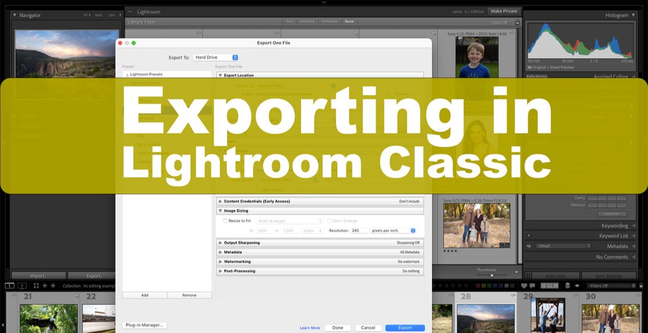Image resolution: width=648 pixels, height=333 pixels.
Task: Toggle the Metadata panel eye icon
Action: [529, 246]
